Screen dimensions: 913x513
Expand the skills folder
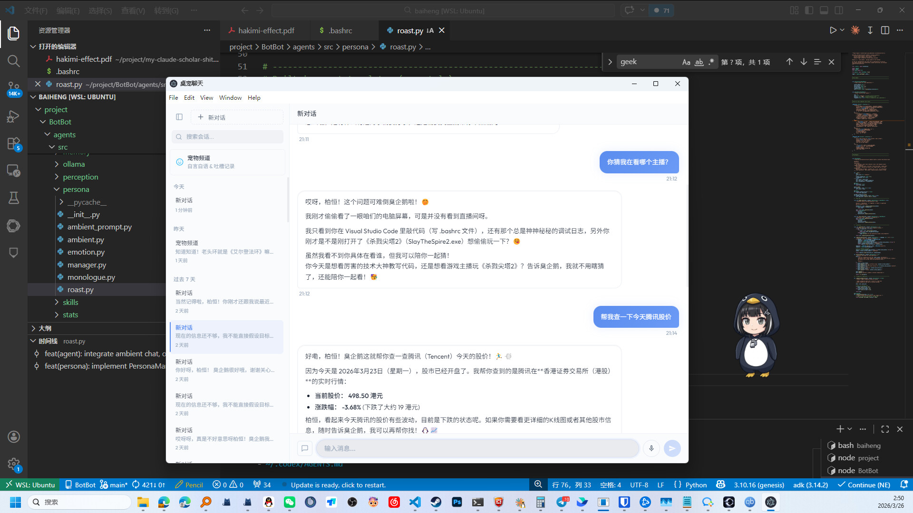(70, 302)
